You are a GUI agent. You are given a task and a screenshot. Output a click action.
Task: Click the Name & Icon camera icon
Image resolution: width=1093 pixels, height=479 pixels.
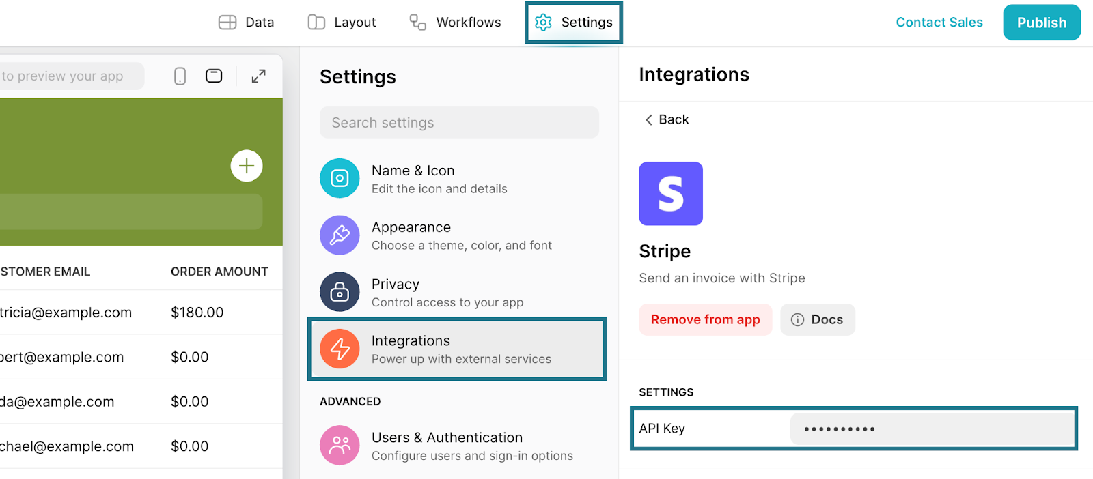point(340,178)
